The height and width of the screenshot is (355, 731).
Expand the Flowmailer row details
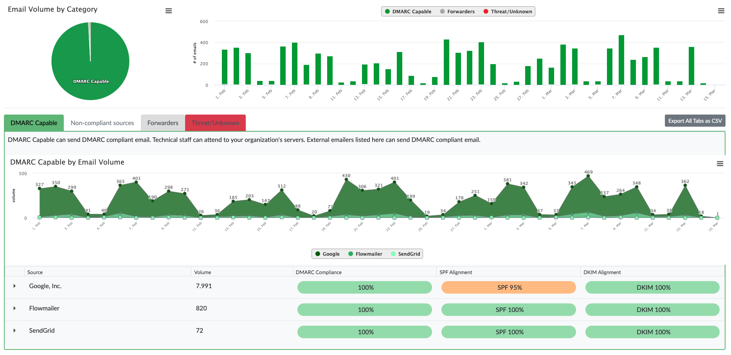pos(14,308)
